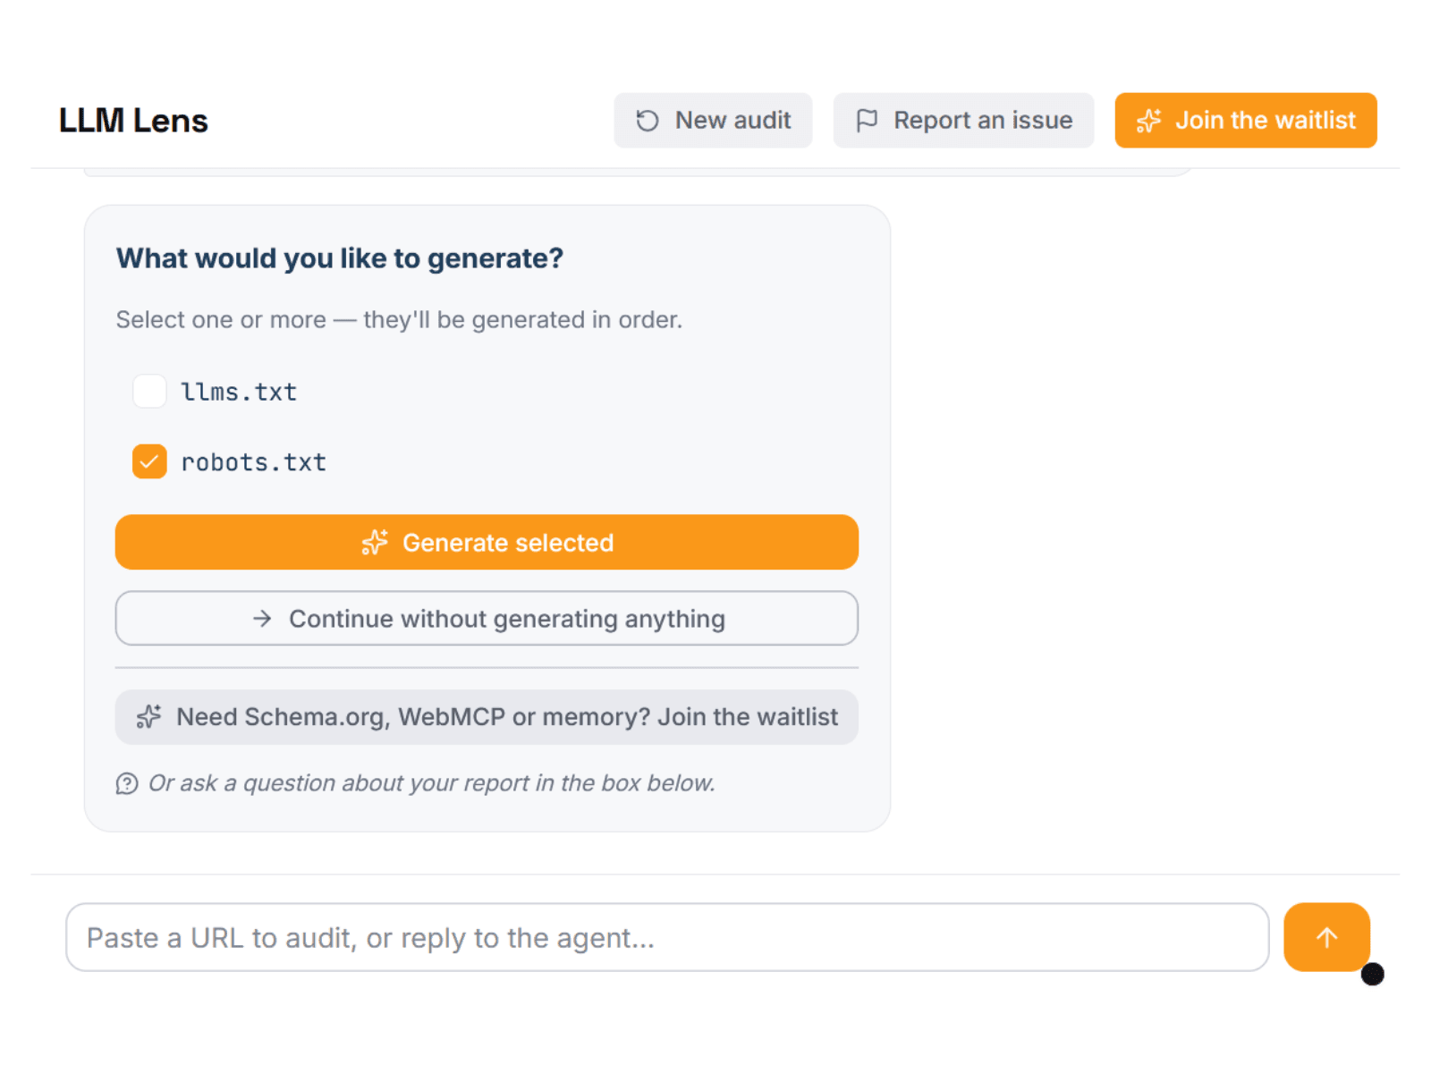Click the right arrow icon on Continue button
The image size is (1431, 1073).
pyautogui.click(x=262, y=619)
